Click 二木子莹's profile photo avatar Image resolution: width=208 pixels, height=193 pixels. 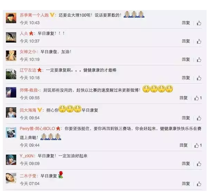point(11,178)
